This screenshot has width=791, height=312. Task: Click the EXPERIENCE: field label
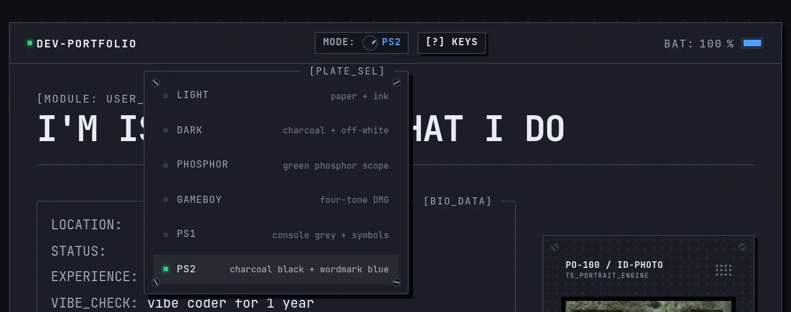tap(94, 277)
